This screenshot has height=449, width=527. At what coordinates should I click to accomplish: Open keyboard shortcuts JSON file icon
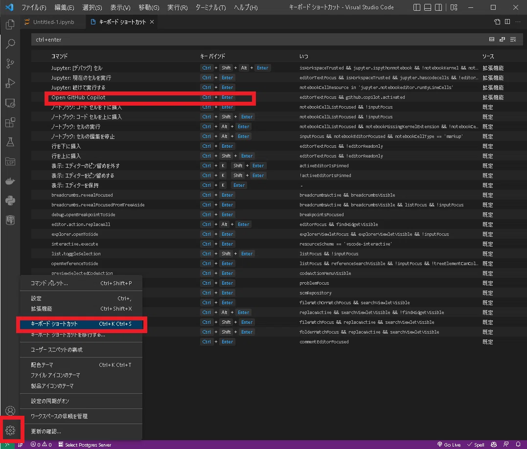pos(497,22)
